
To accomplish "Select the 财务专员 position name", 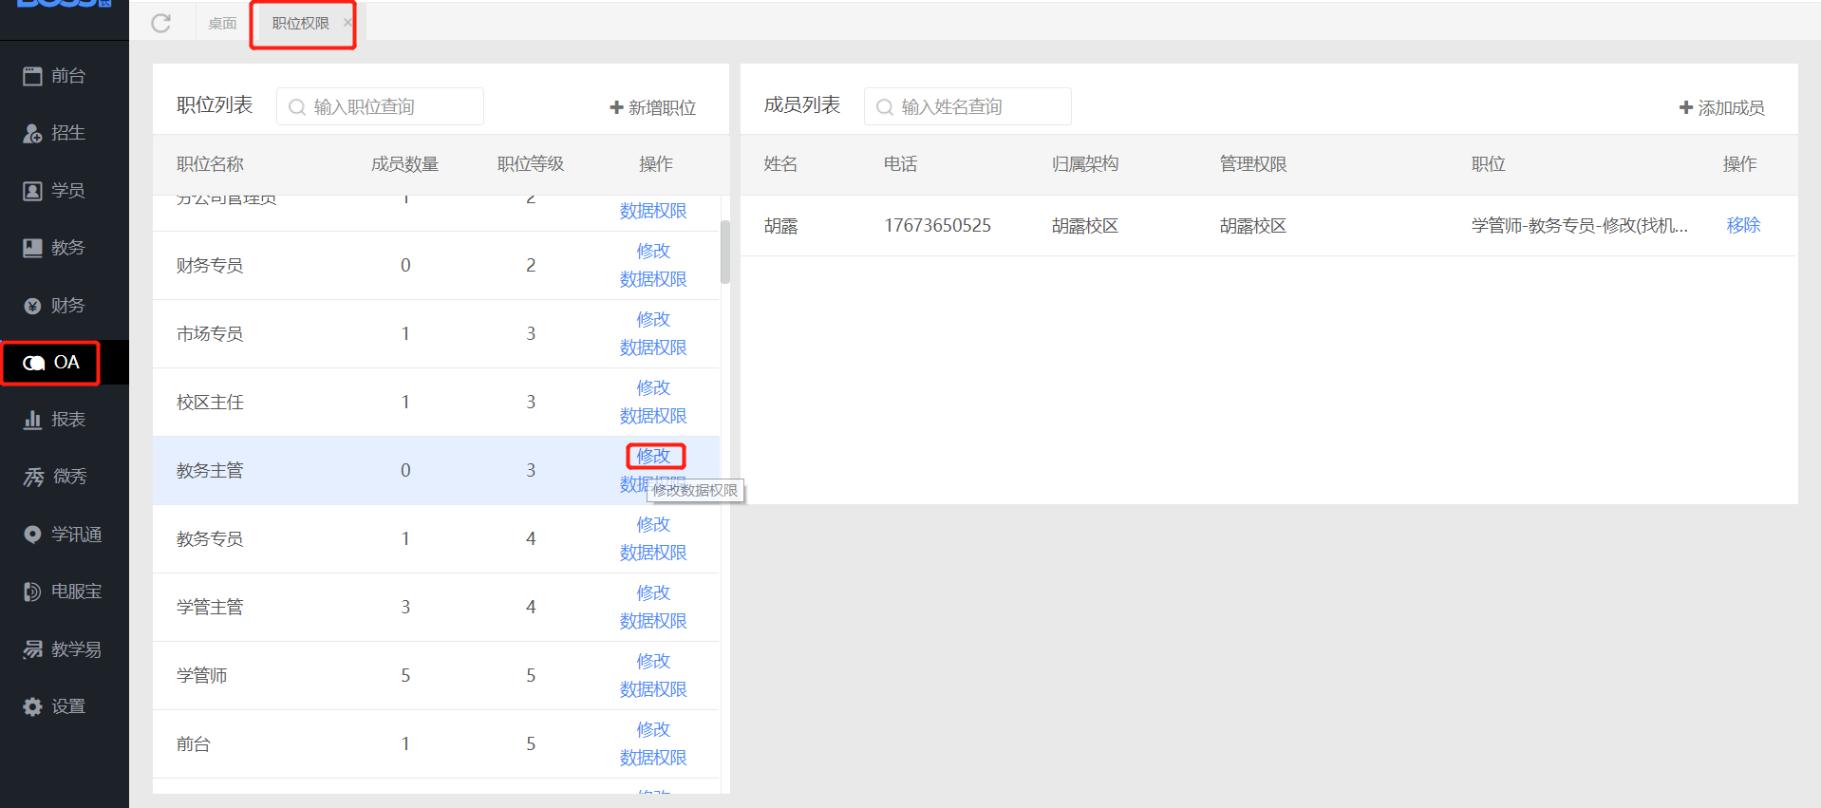I will [x=210, y=266].
